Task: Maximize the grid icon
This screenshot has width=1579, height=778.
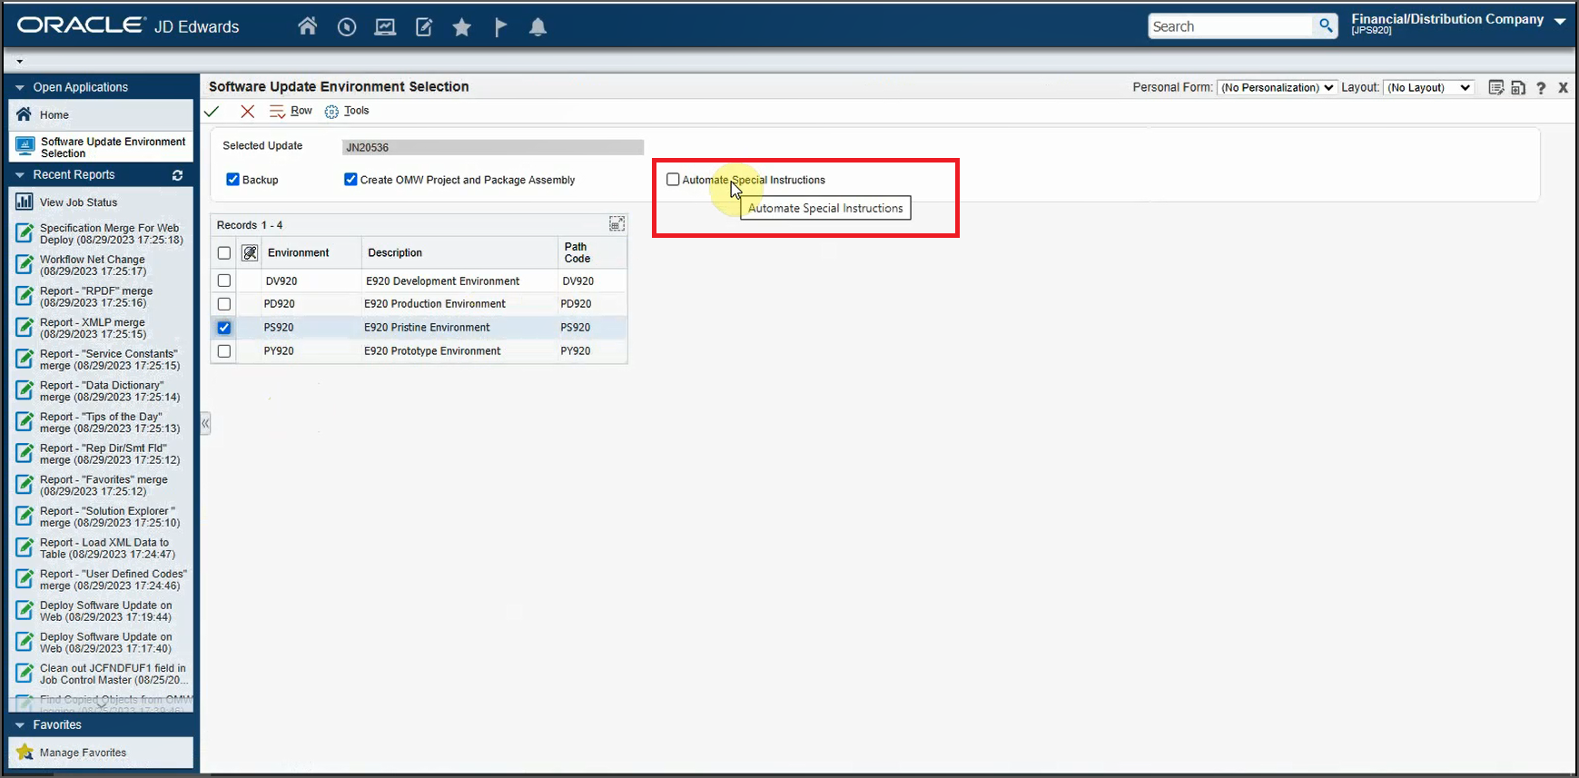Action: click(x=617, y=223)
